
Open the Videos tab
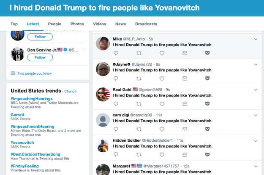(99, 24)
